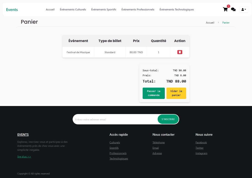Open Culturels footer link
The width and height of the screenshot is (252, 178).
coord(115,142)
